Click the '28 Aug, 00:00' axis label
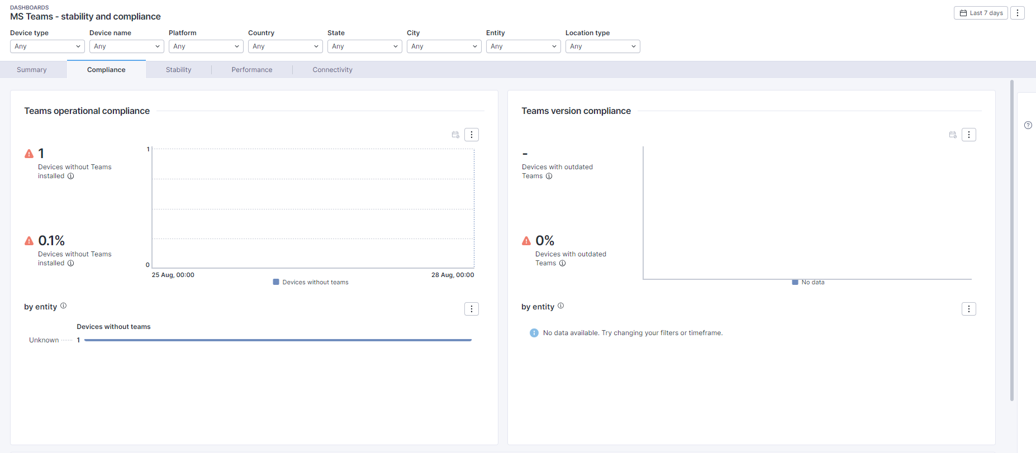Image resolution: width=1036 pixels, height=453 pixels. tap(453, 275)
